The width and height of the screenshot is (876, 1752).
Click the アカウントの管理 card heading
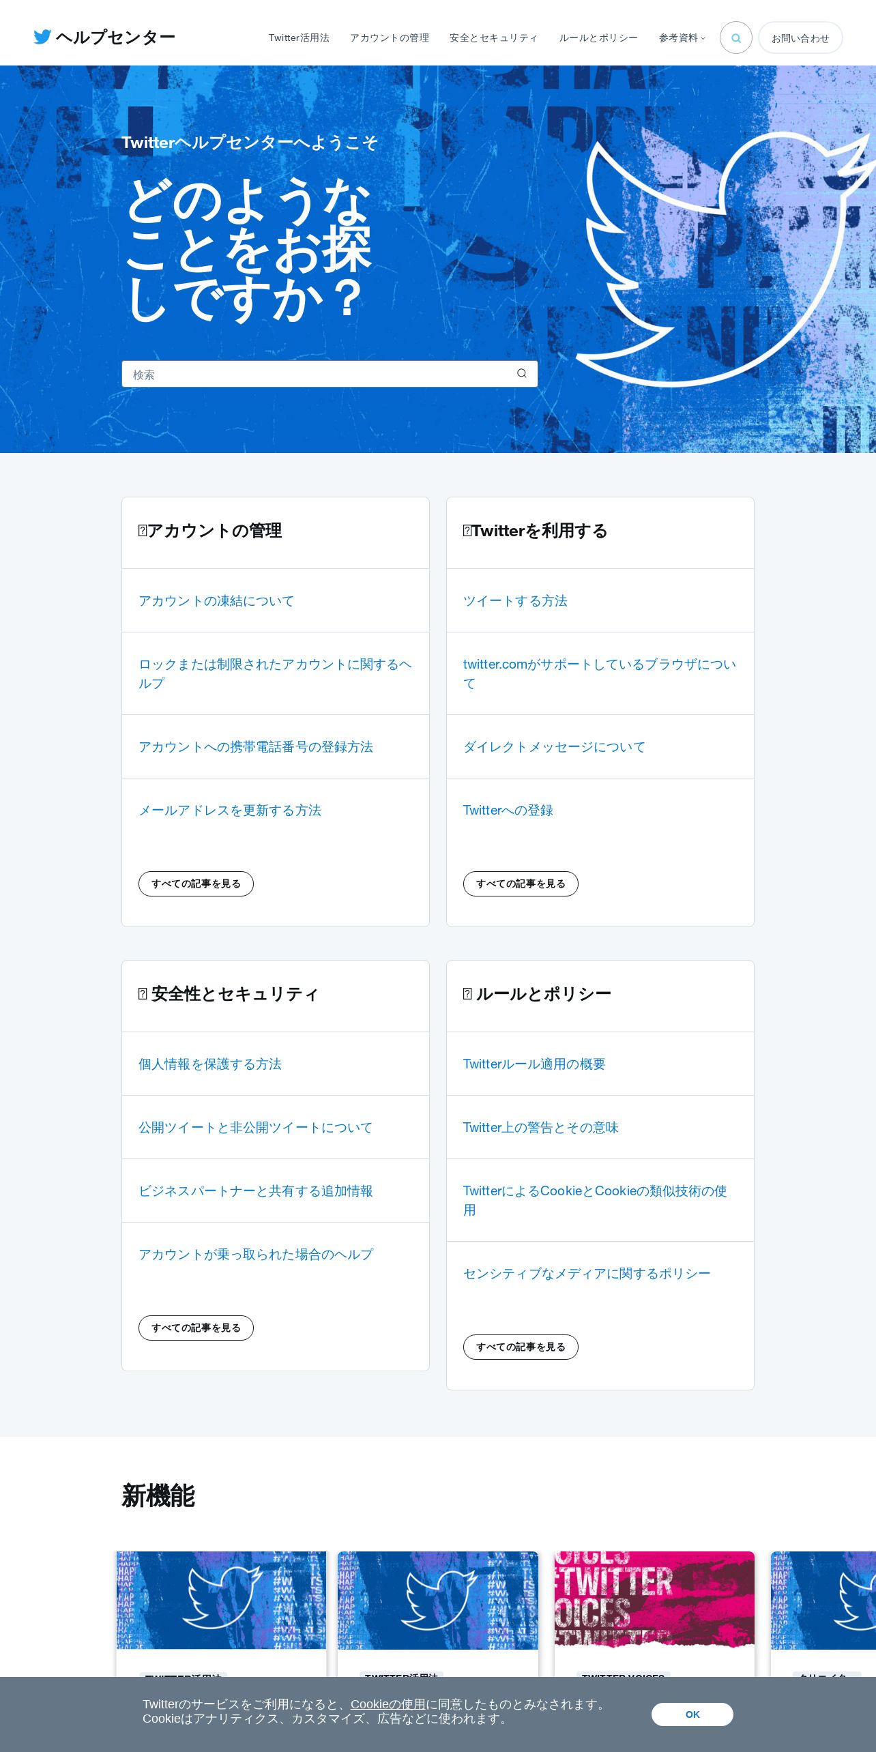click(x=210, y=531)
